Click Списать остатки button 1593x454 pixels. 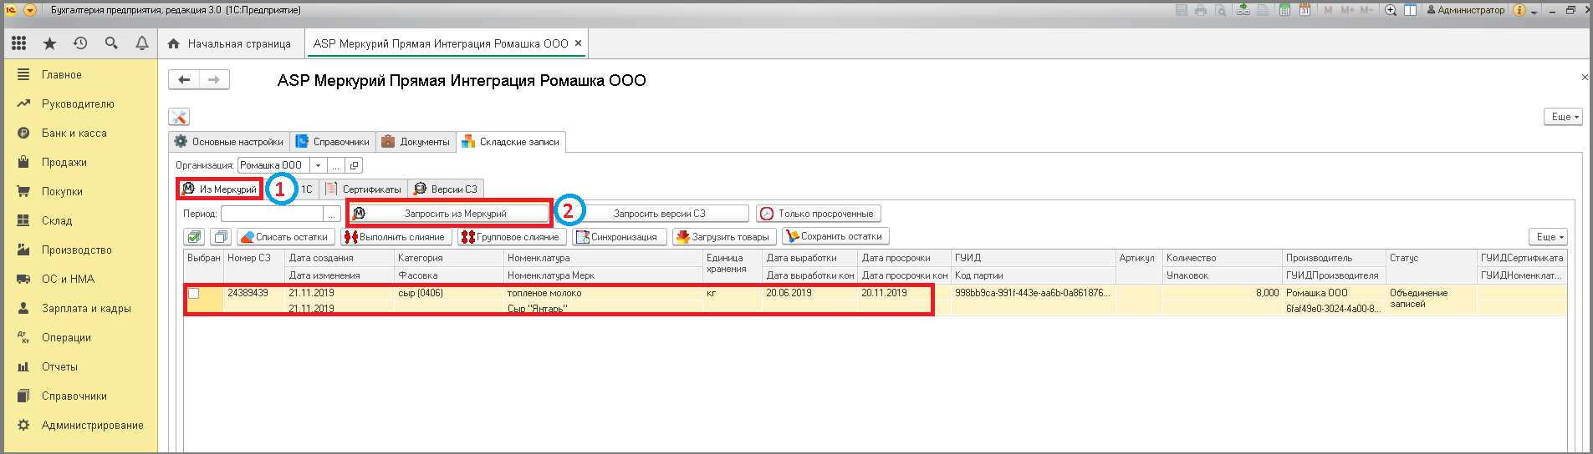pyautogui.click(x=286, y=237)
